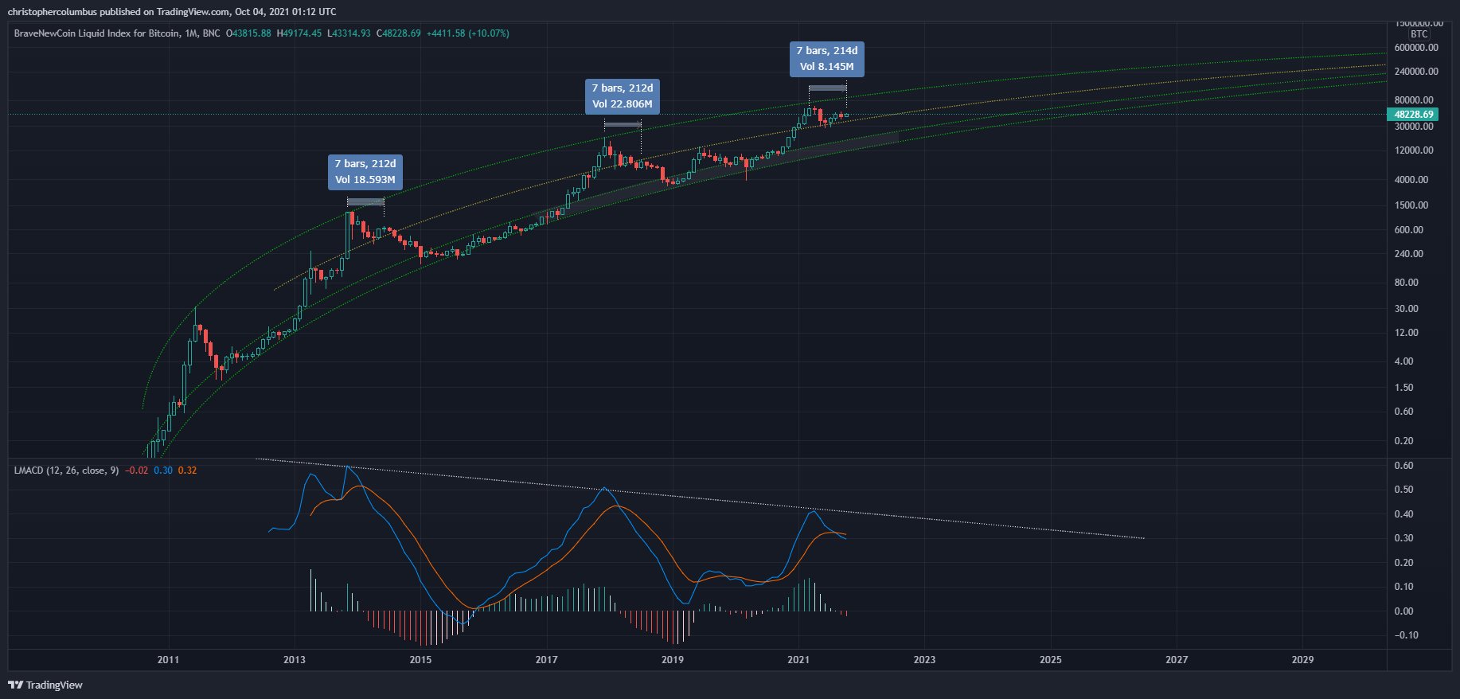Click the christophercolumbus publisher text
The height and width of the screenshot is (699, 1460).
click(x=52, y=11)
